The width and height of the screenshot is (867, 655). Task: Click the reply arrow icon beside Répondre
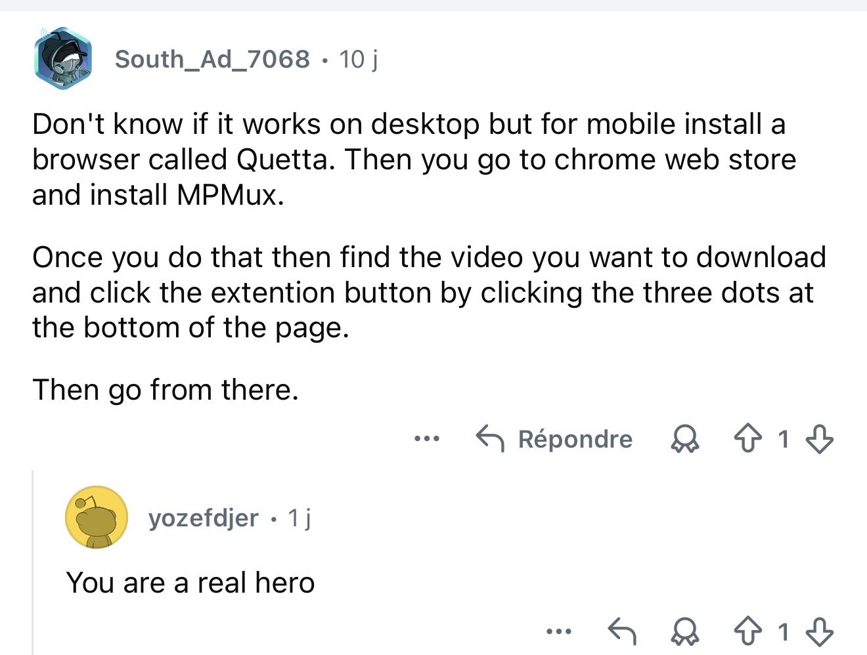pos(490,439)
